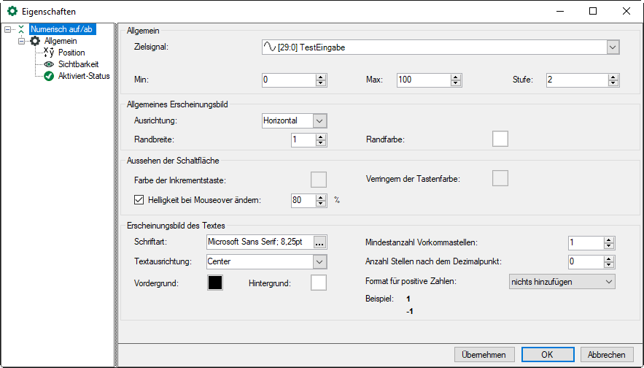Click the Position coordinates icon in tree
This screenshot has height=368, width=644.
[49, 53]
